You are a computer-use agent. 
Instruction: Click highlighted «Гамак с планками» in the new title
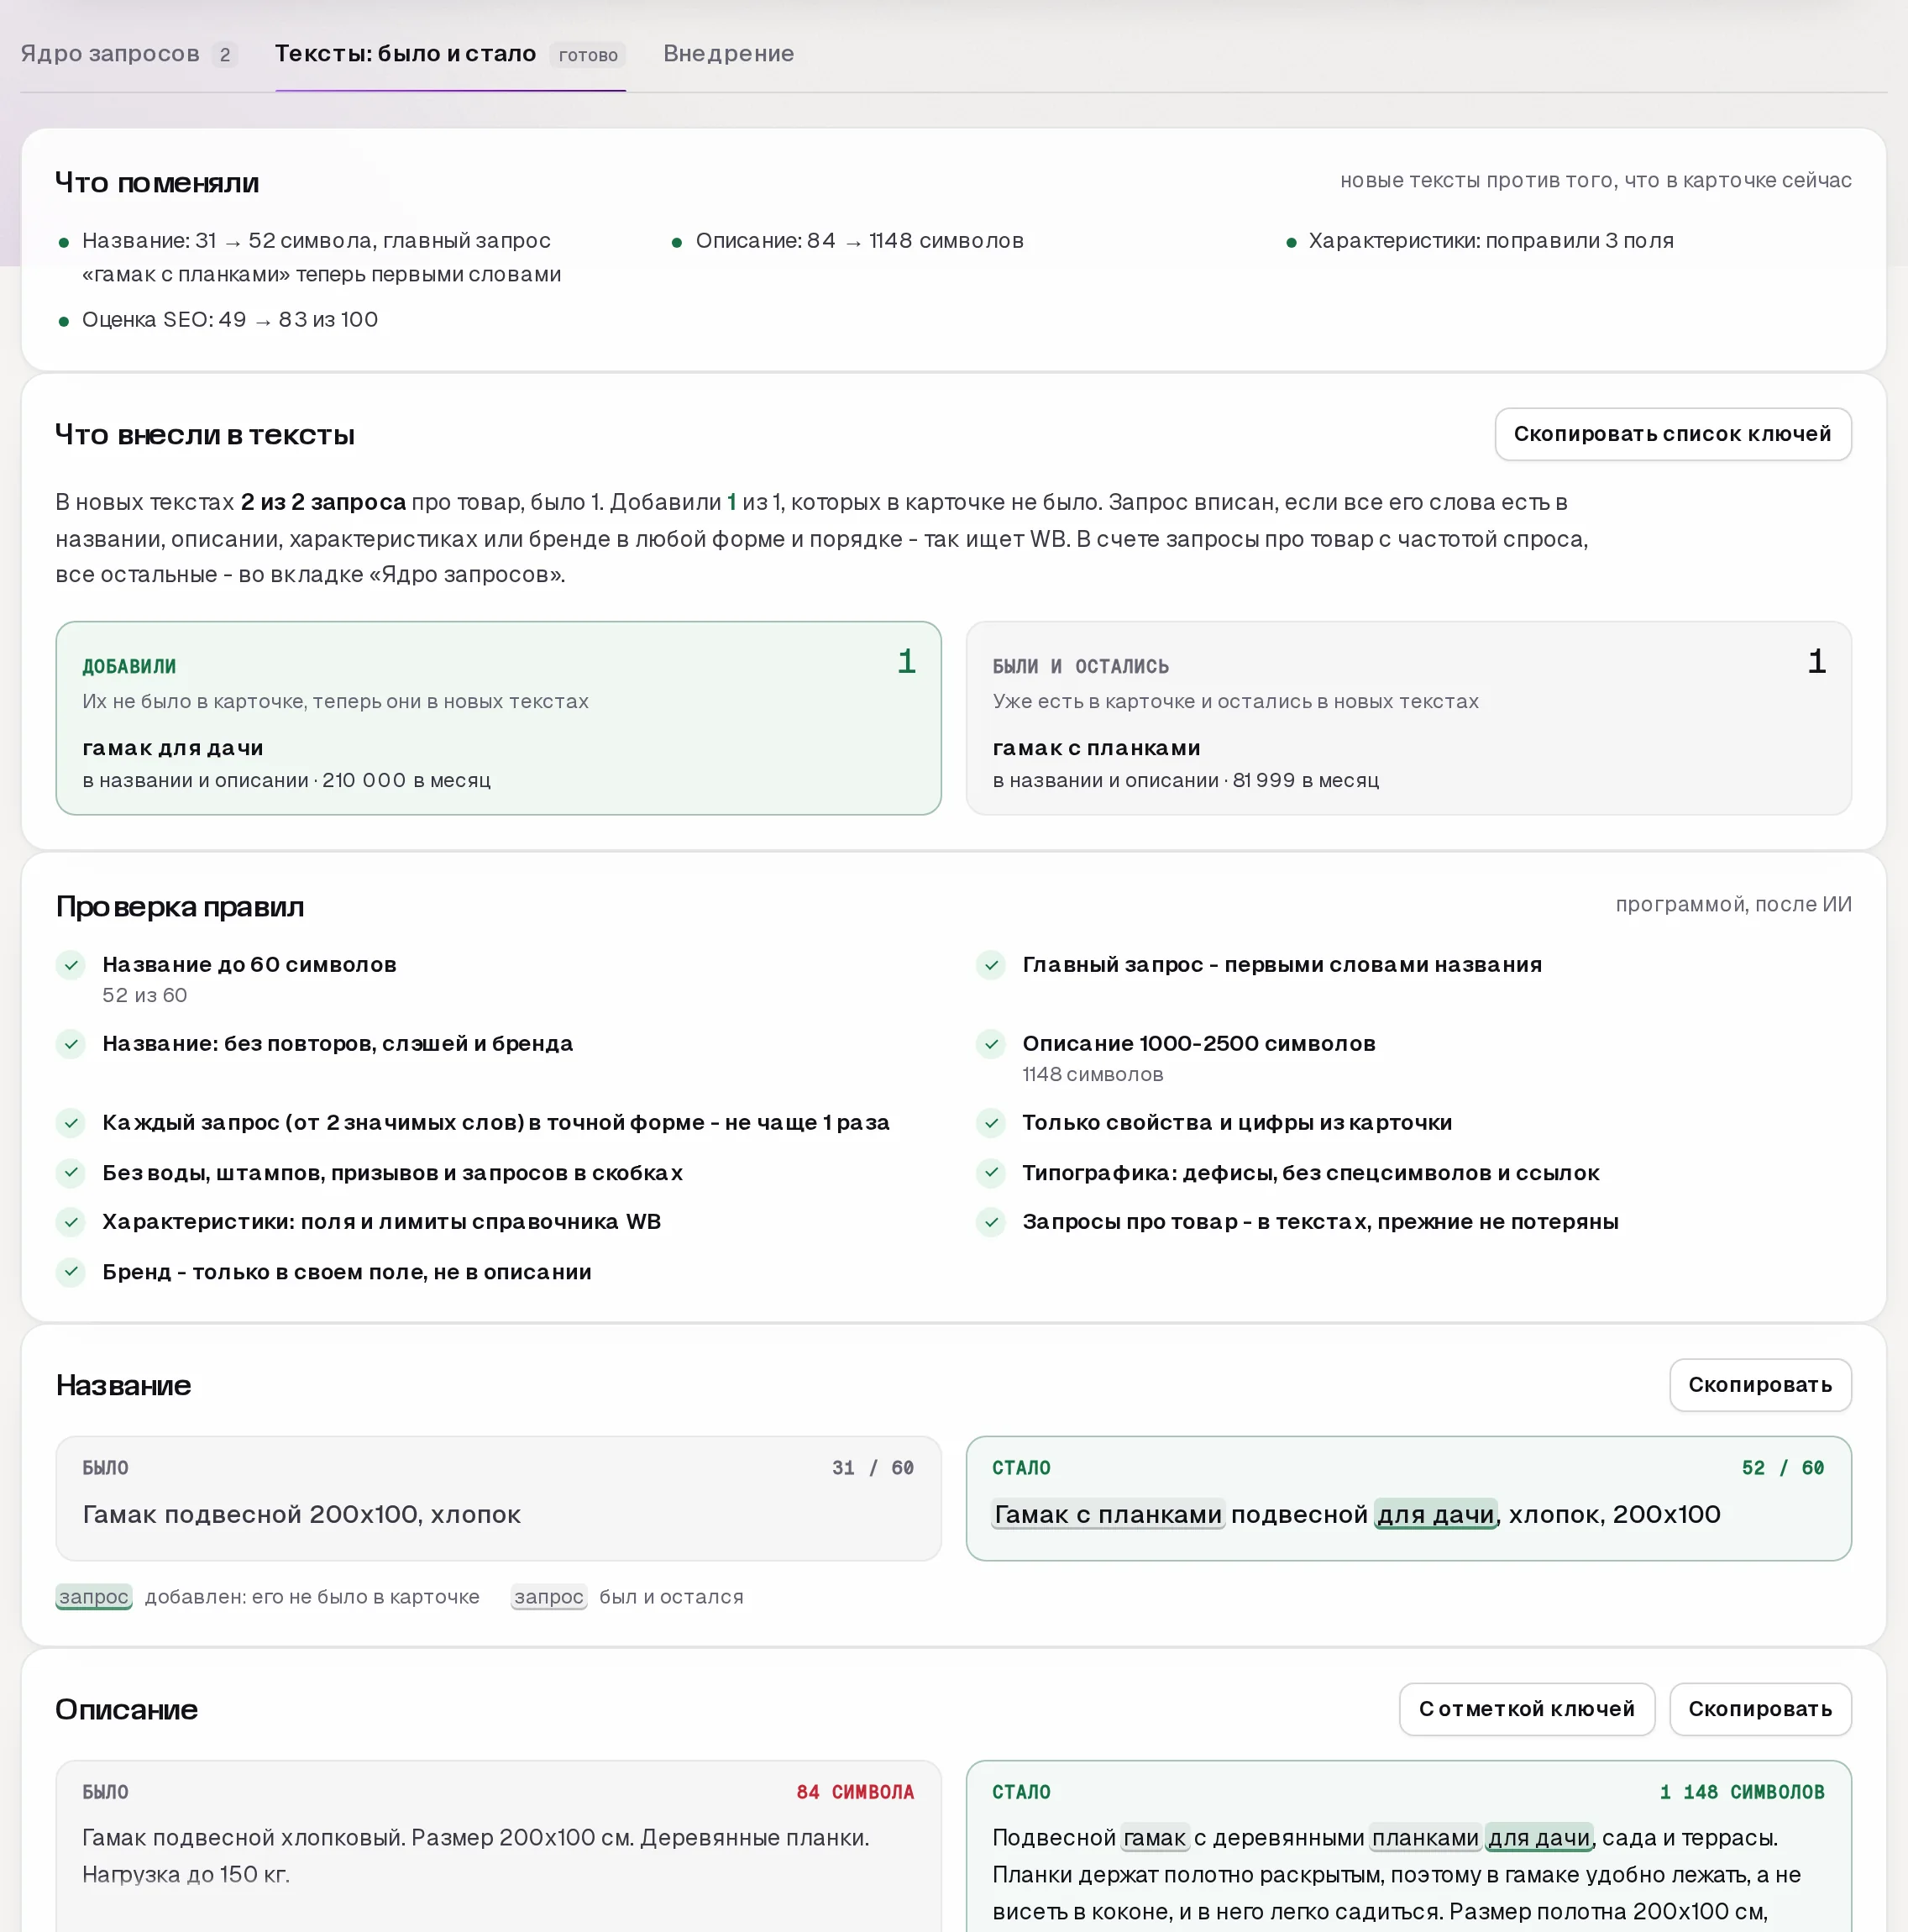point(1108,1515)
